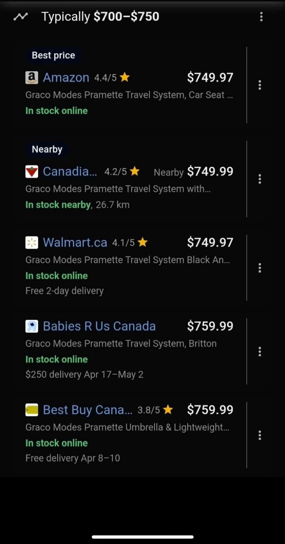Open three-dot menu for Best Buy offer

(x=260, y=435)
